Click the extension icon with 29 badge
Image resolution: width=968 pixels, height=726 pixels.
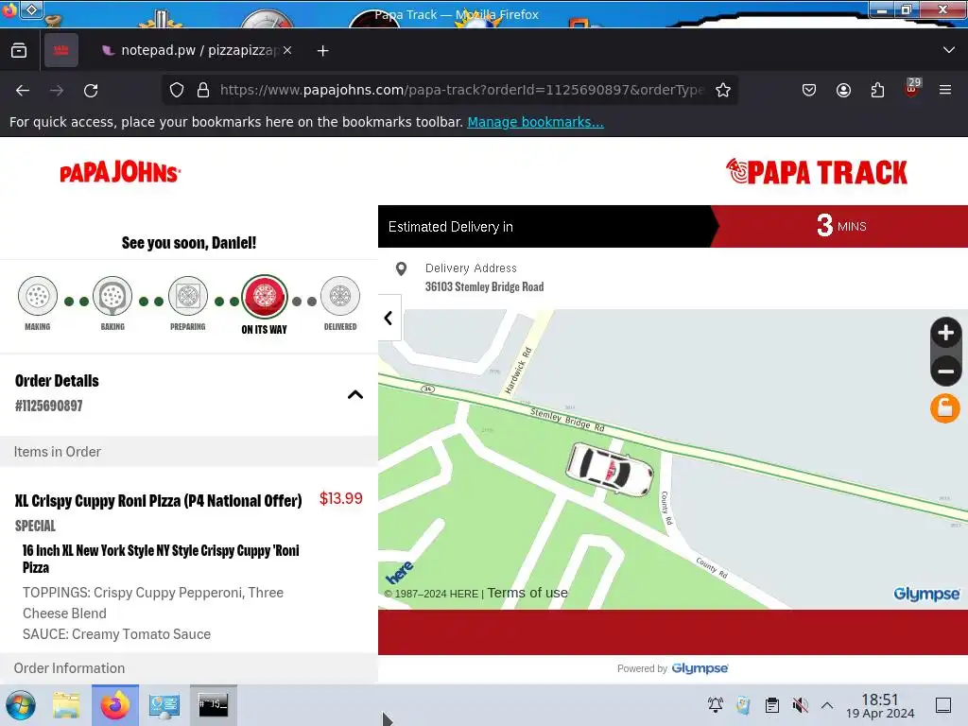click(912, 88)
